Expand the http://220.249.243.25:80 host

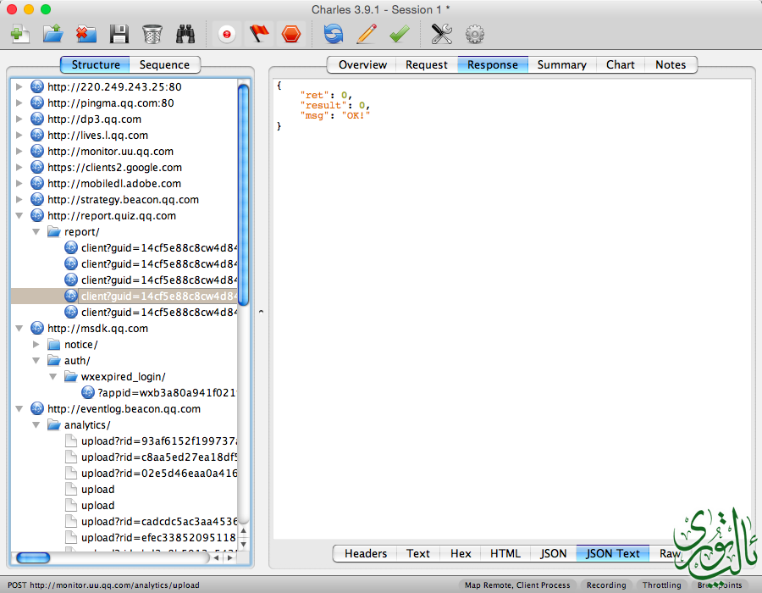coord(19,87)
